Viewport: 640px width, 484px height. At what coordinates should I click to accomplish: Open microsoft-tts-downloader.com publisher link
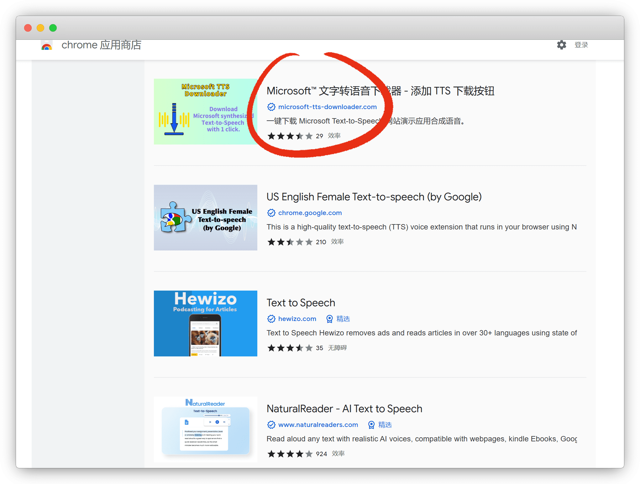click(x=327, y=107)
